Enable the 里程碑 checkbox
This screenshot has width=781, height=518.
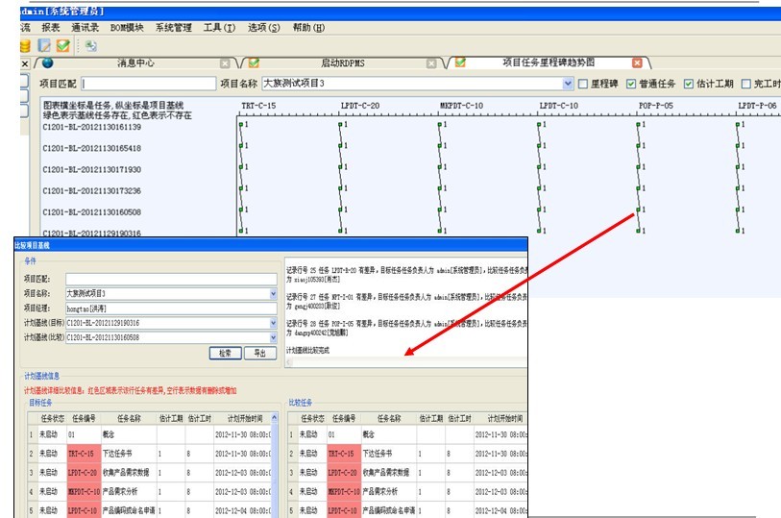click(x=583, y=85)
